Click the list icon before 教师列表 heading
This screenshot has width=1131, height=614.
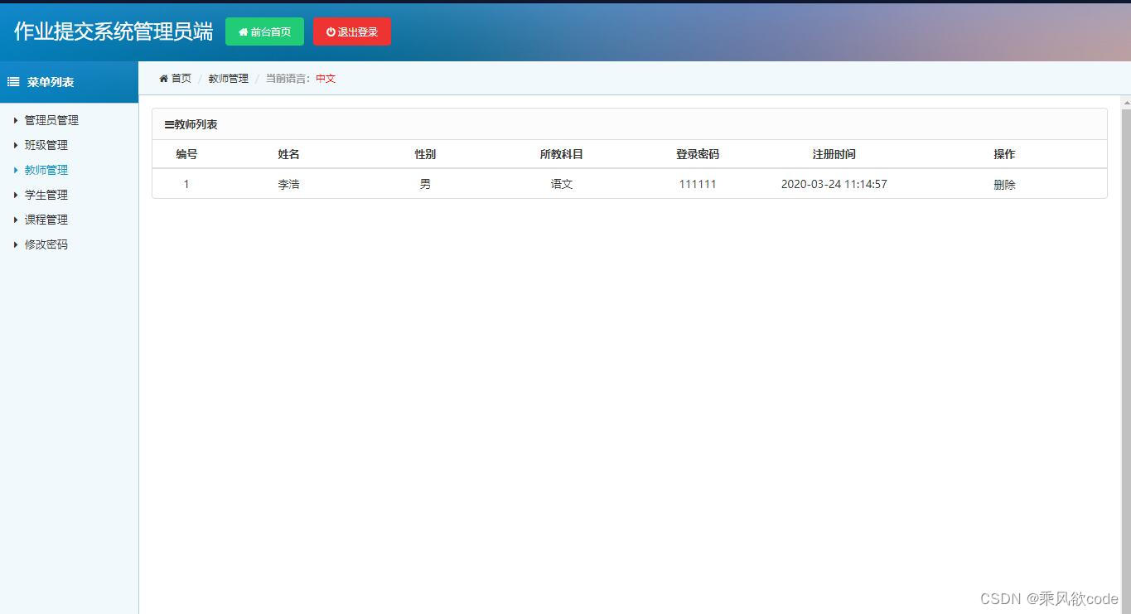167,124
